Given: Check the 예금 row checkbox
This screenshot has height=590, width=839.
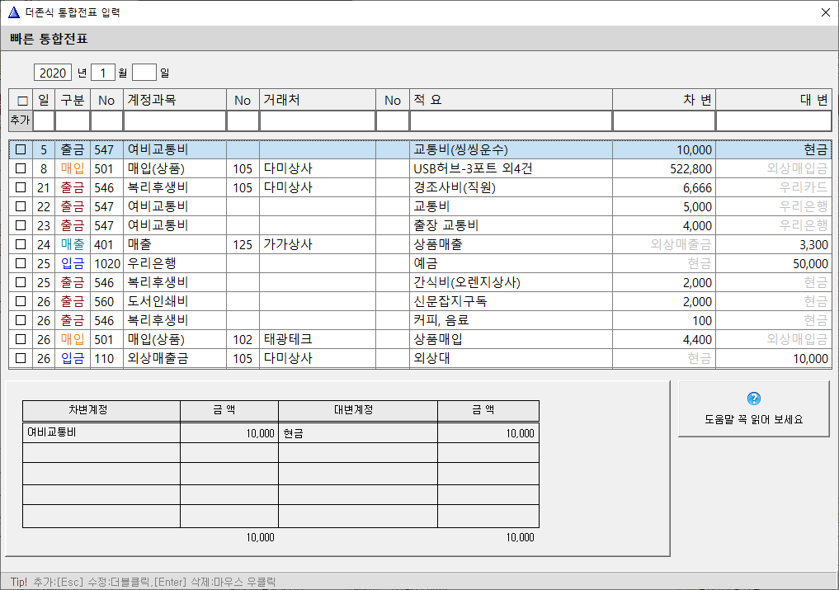Looking at the screenshot, I should pos(21,263).
